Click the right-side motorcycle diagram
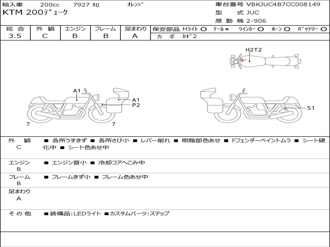 tap(251, 106)
